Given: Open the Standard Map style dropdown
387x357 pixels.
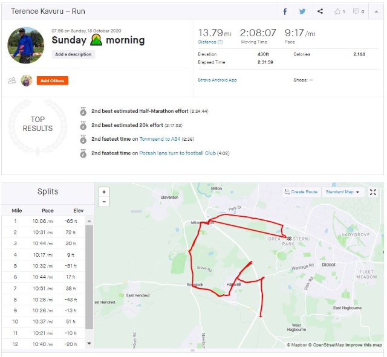Looking at the screenshot, I should click(342, 192).
